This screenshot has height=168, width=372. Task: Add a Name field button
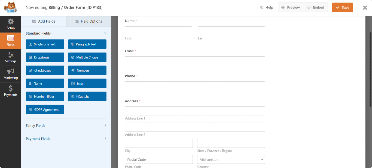click(x=45, y=83)
